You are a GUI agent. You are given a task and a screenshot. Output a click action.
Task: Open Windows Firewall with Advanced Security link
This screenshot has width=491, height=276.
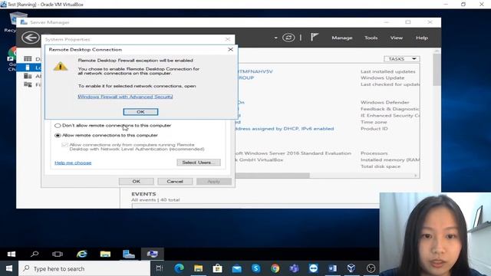pos(125,97)
